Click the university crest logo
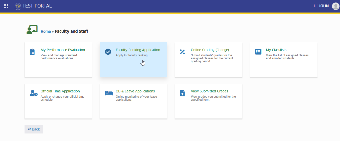Screen dimensions: 340x141 (x=18, y=6)
